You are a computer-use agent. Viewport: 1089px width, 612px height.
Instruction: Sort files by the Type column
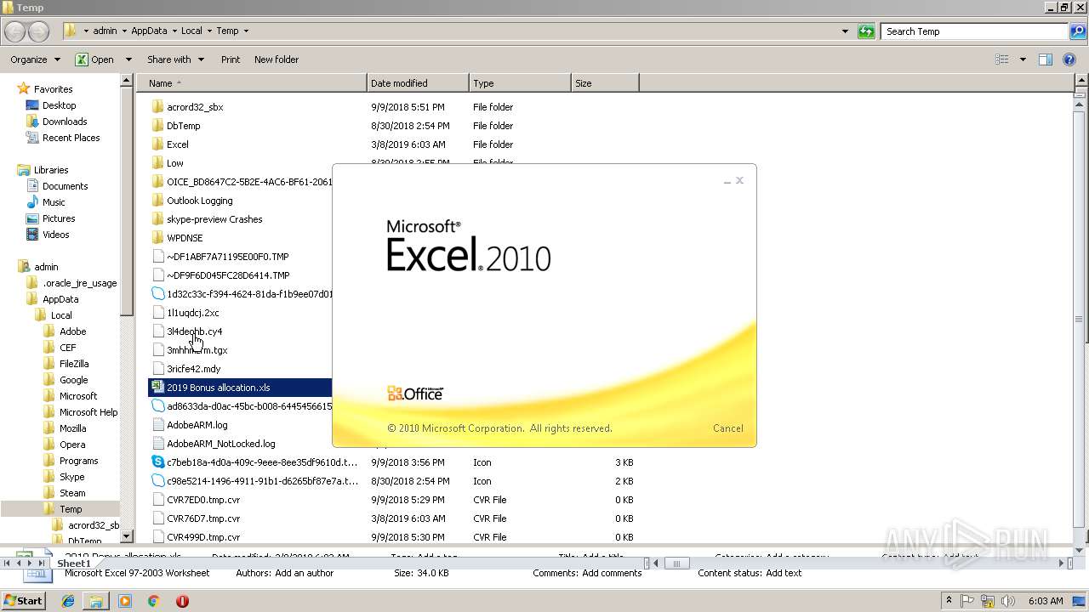point(520,83)
